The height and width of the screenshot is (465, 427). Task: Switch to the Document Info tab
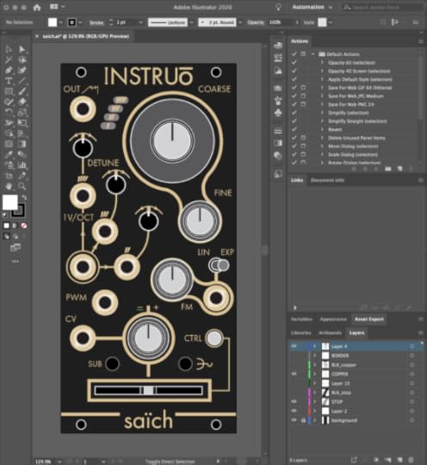pyautogui.click(x=328, y=180)
